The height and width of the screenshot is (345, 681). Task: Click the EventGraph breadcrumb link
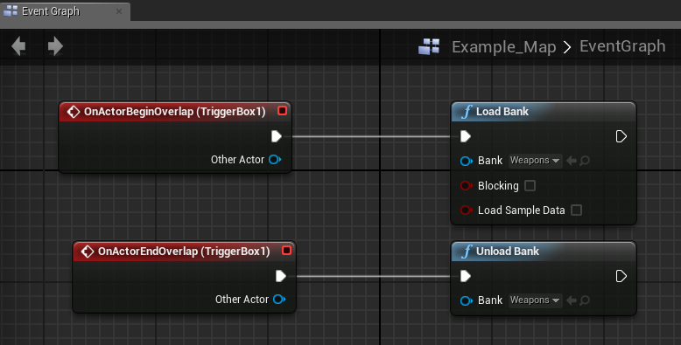click(x=622, y=46)
